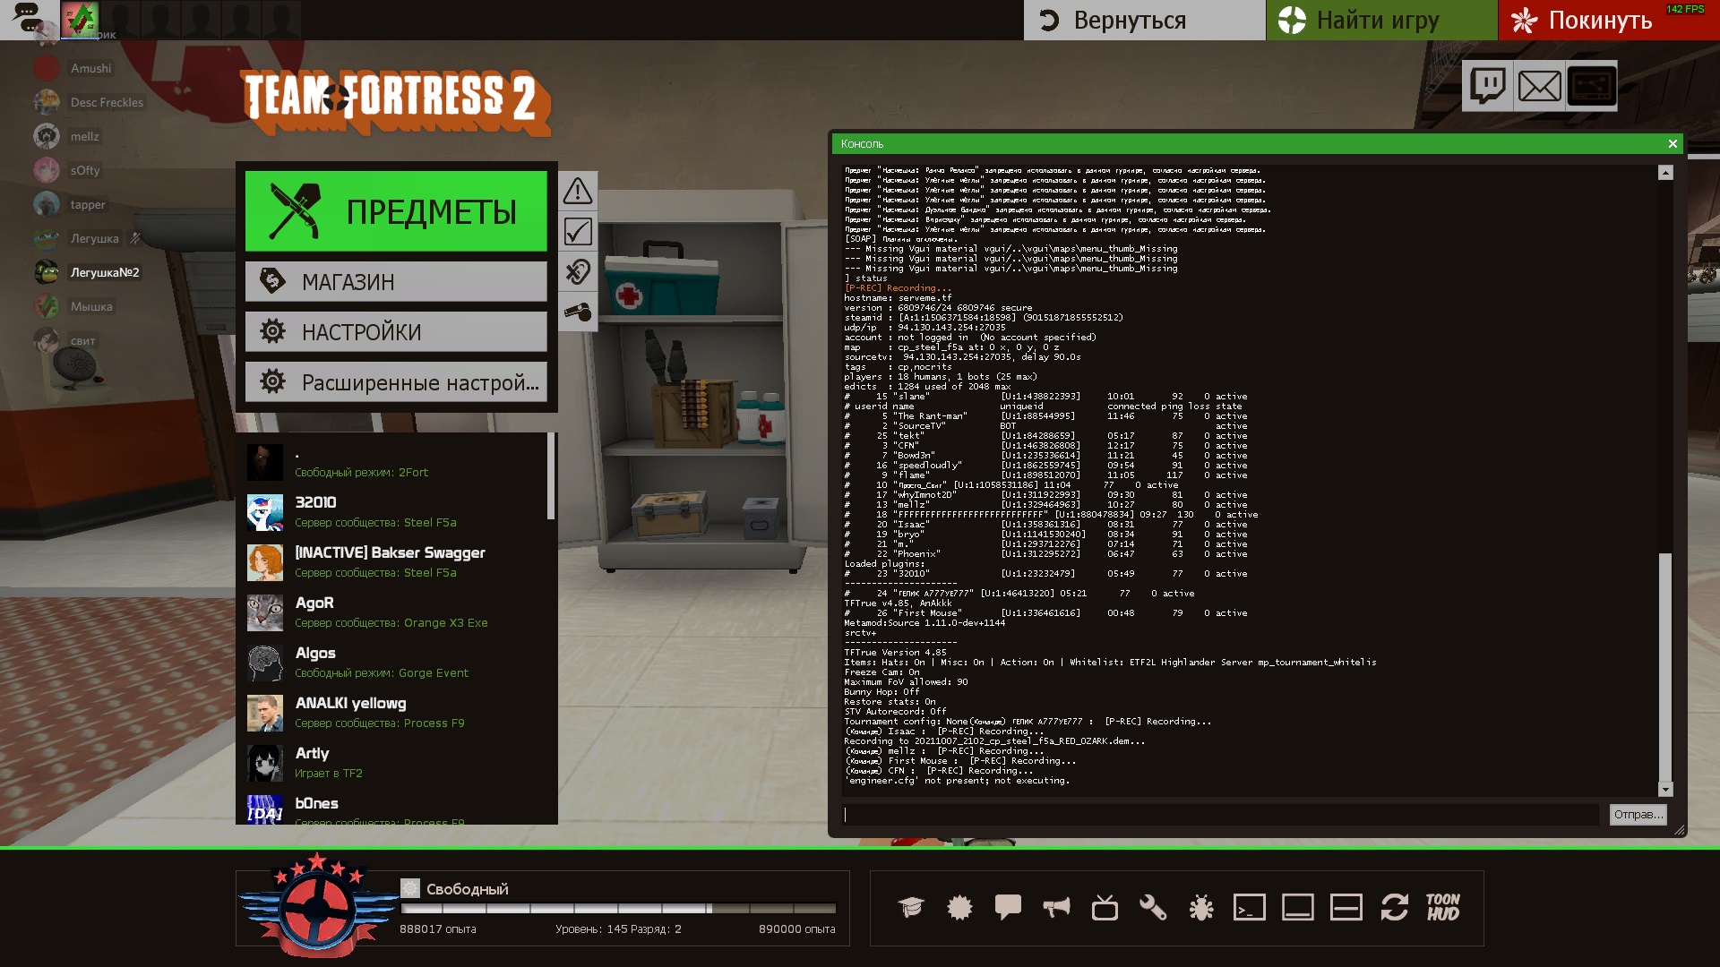Open Расширенные настройки advanced options
Image resolution: width=1720 pixels, height=967 pixels.
[x=396, y=382]
